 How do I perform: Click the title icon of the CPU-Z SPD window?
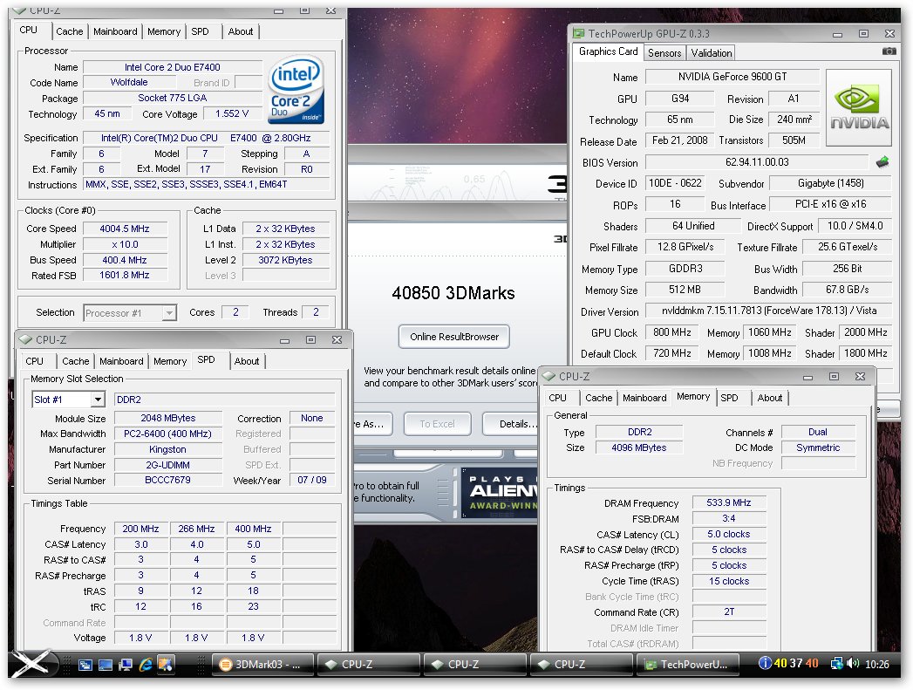(25, 339)
